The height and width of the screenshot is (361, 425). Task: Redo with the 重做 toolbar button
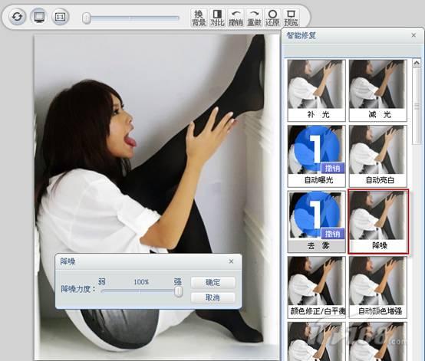tap(254, 18)
